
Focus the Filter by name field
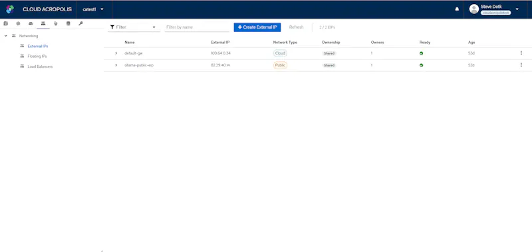(197, 27)
